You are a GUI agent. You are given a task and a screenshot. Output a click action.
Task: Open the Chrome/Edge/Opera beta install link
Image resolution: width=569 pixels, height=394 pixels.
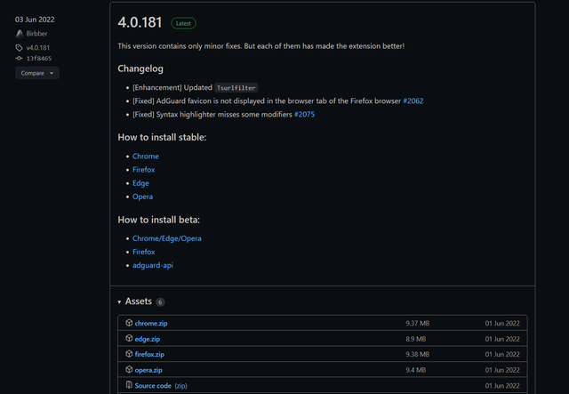click(166, 238)
